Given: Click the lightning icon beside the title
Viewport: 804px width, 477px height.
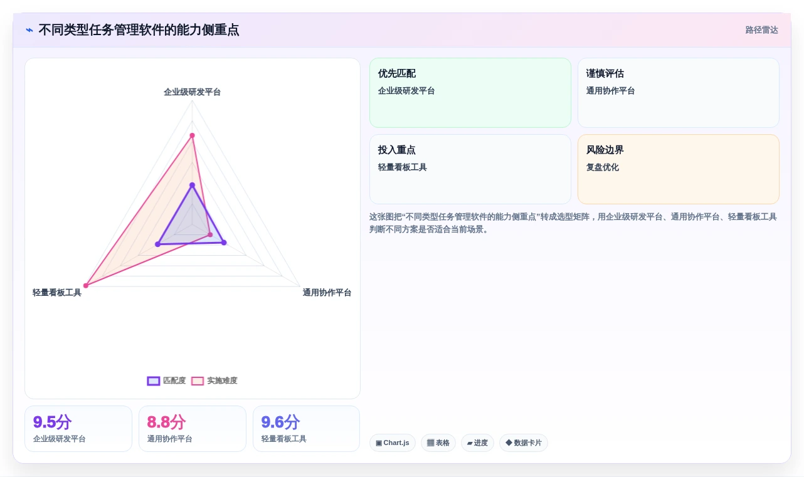Looking at the screenshot, I should click(x=29, y=30).
